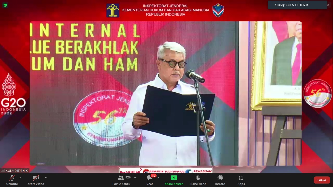The width and height of the screenshot is (333, 187).
Task: Turn on camera with Start Video
Action: pos(36,178)
